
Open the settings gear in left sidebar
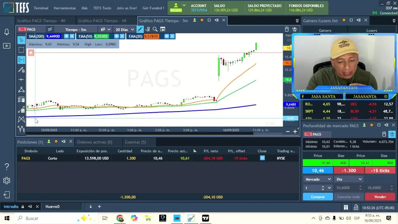point(7,181)
